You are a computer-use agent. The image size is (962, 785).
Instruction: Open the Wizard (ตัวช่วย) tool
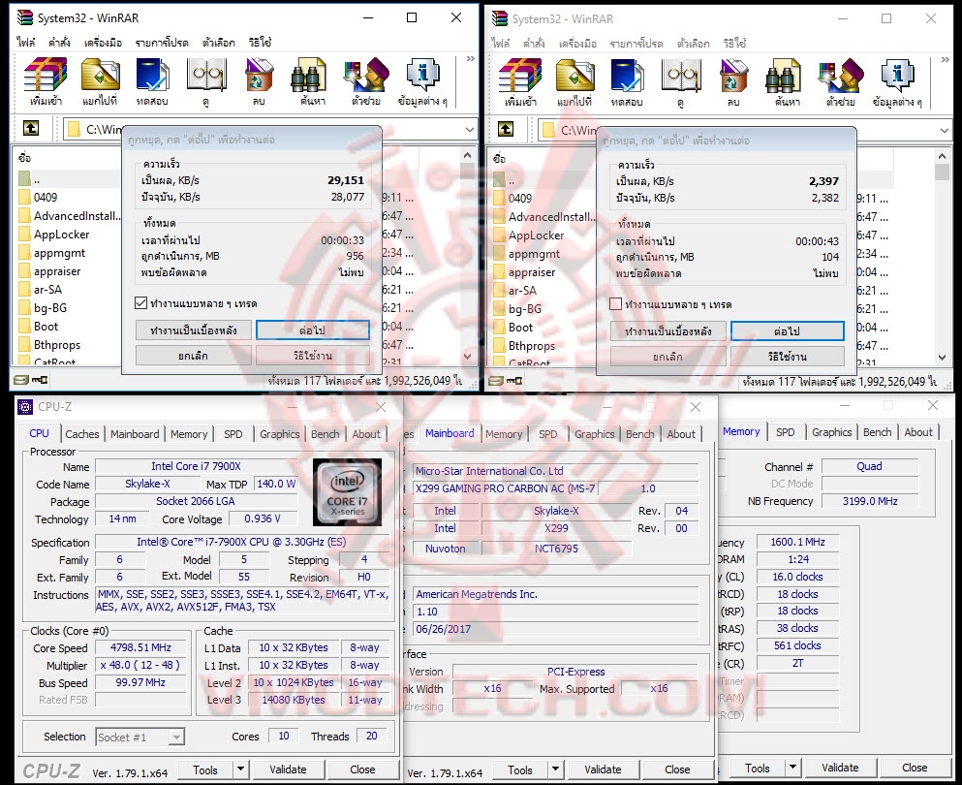[x=366, y=78]
